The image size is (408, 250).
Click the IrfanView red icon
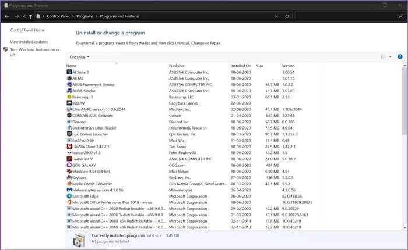coord(69,172)
